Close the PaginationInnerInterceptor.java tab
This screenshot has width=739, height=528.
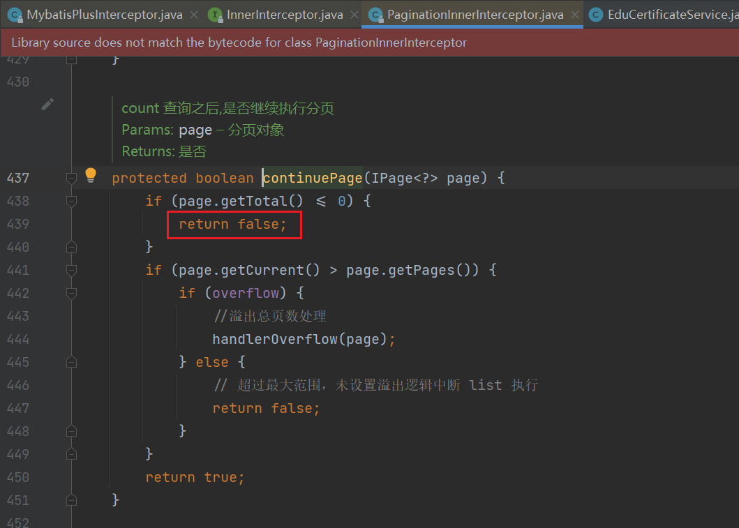pyautogui.click(x=576, y=15)
